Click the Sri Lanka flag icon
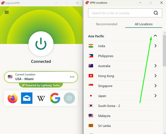The height and width of the screenshot is (134, 166). pos(91,125)
